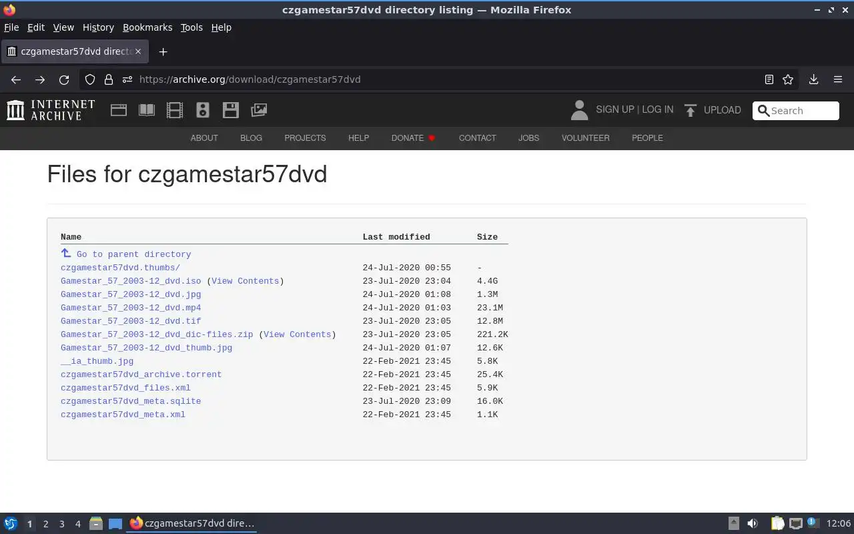This screenshot has width=854, height=534.
Task: Open the Web (Wayback) icon
Action: (119, 110)
